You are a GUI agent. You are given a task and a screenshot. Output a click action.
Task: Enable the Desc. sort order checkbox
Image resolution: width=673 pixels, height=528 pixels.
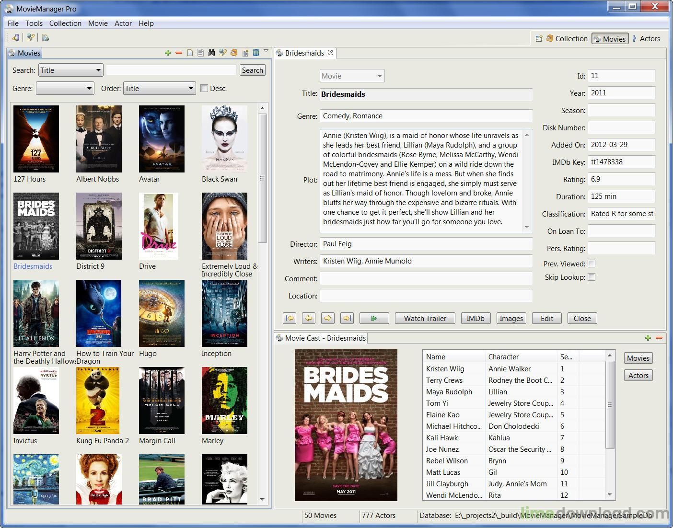205,88
